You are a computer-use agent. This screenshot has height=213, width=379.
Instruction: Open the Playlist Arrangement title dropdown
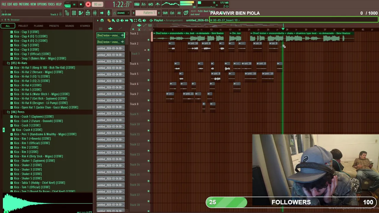point(168,20)
